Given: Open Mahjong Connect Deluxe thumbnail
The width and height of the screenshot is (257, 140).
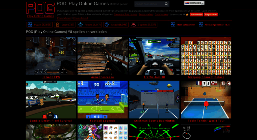Looking at the screenshot, I should click(206, 56).
